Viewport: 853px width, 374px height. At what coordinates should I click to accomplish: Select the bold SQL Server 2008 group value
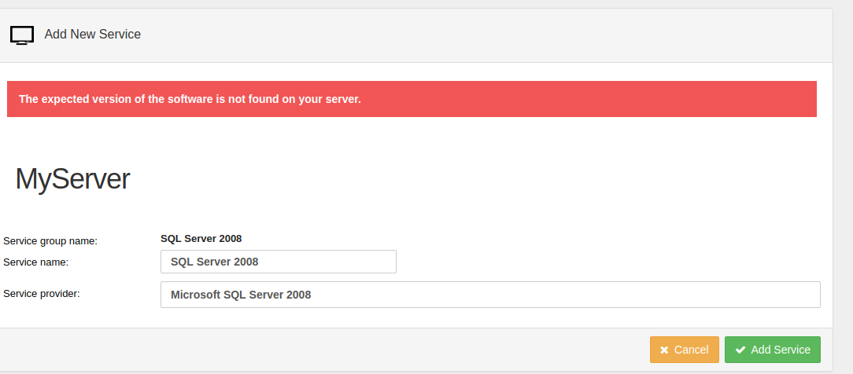pos(201,238)
